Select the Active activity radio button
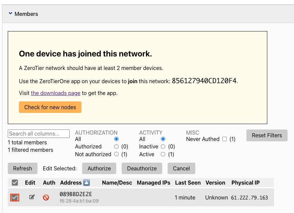Image resolution: width=294 pixels, height=213 pixels. coord(163,154)
